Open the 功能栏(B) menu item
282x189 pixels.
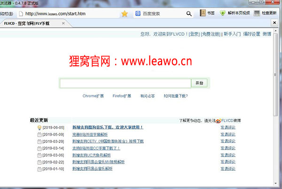(x=7, y=14)
